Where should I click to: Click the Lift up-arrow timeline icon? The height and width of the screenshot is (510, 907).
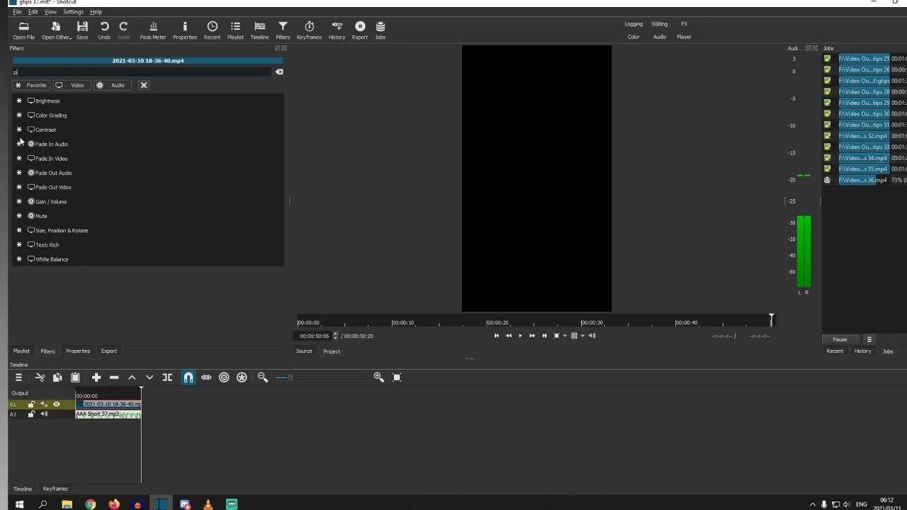132,378
